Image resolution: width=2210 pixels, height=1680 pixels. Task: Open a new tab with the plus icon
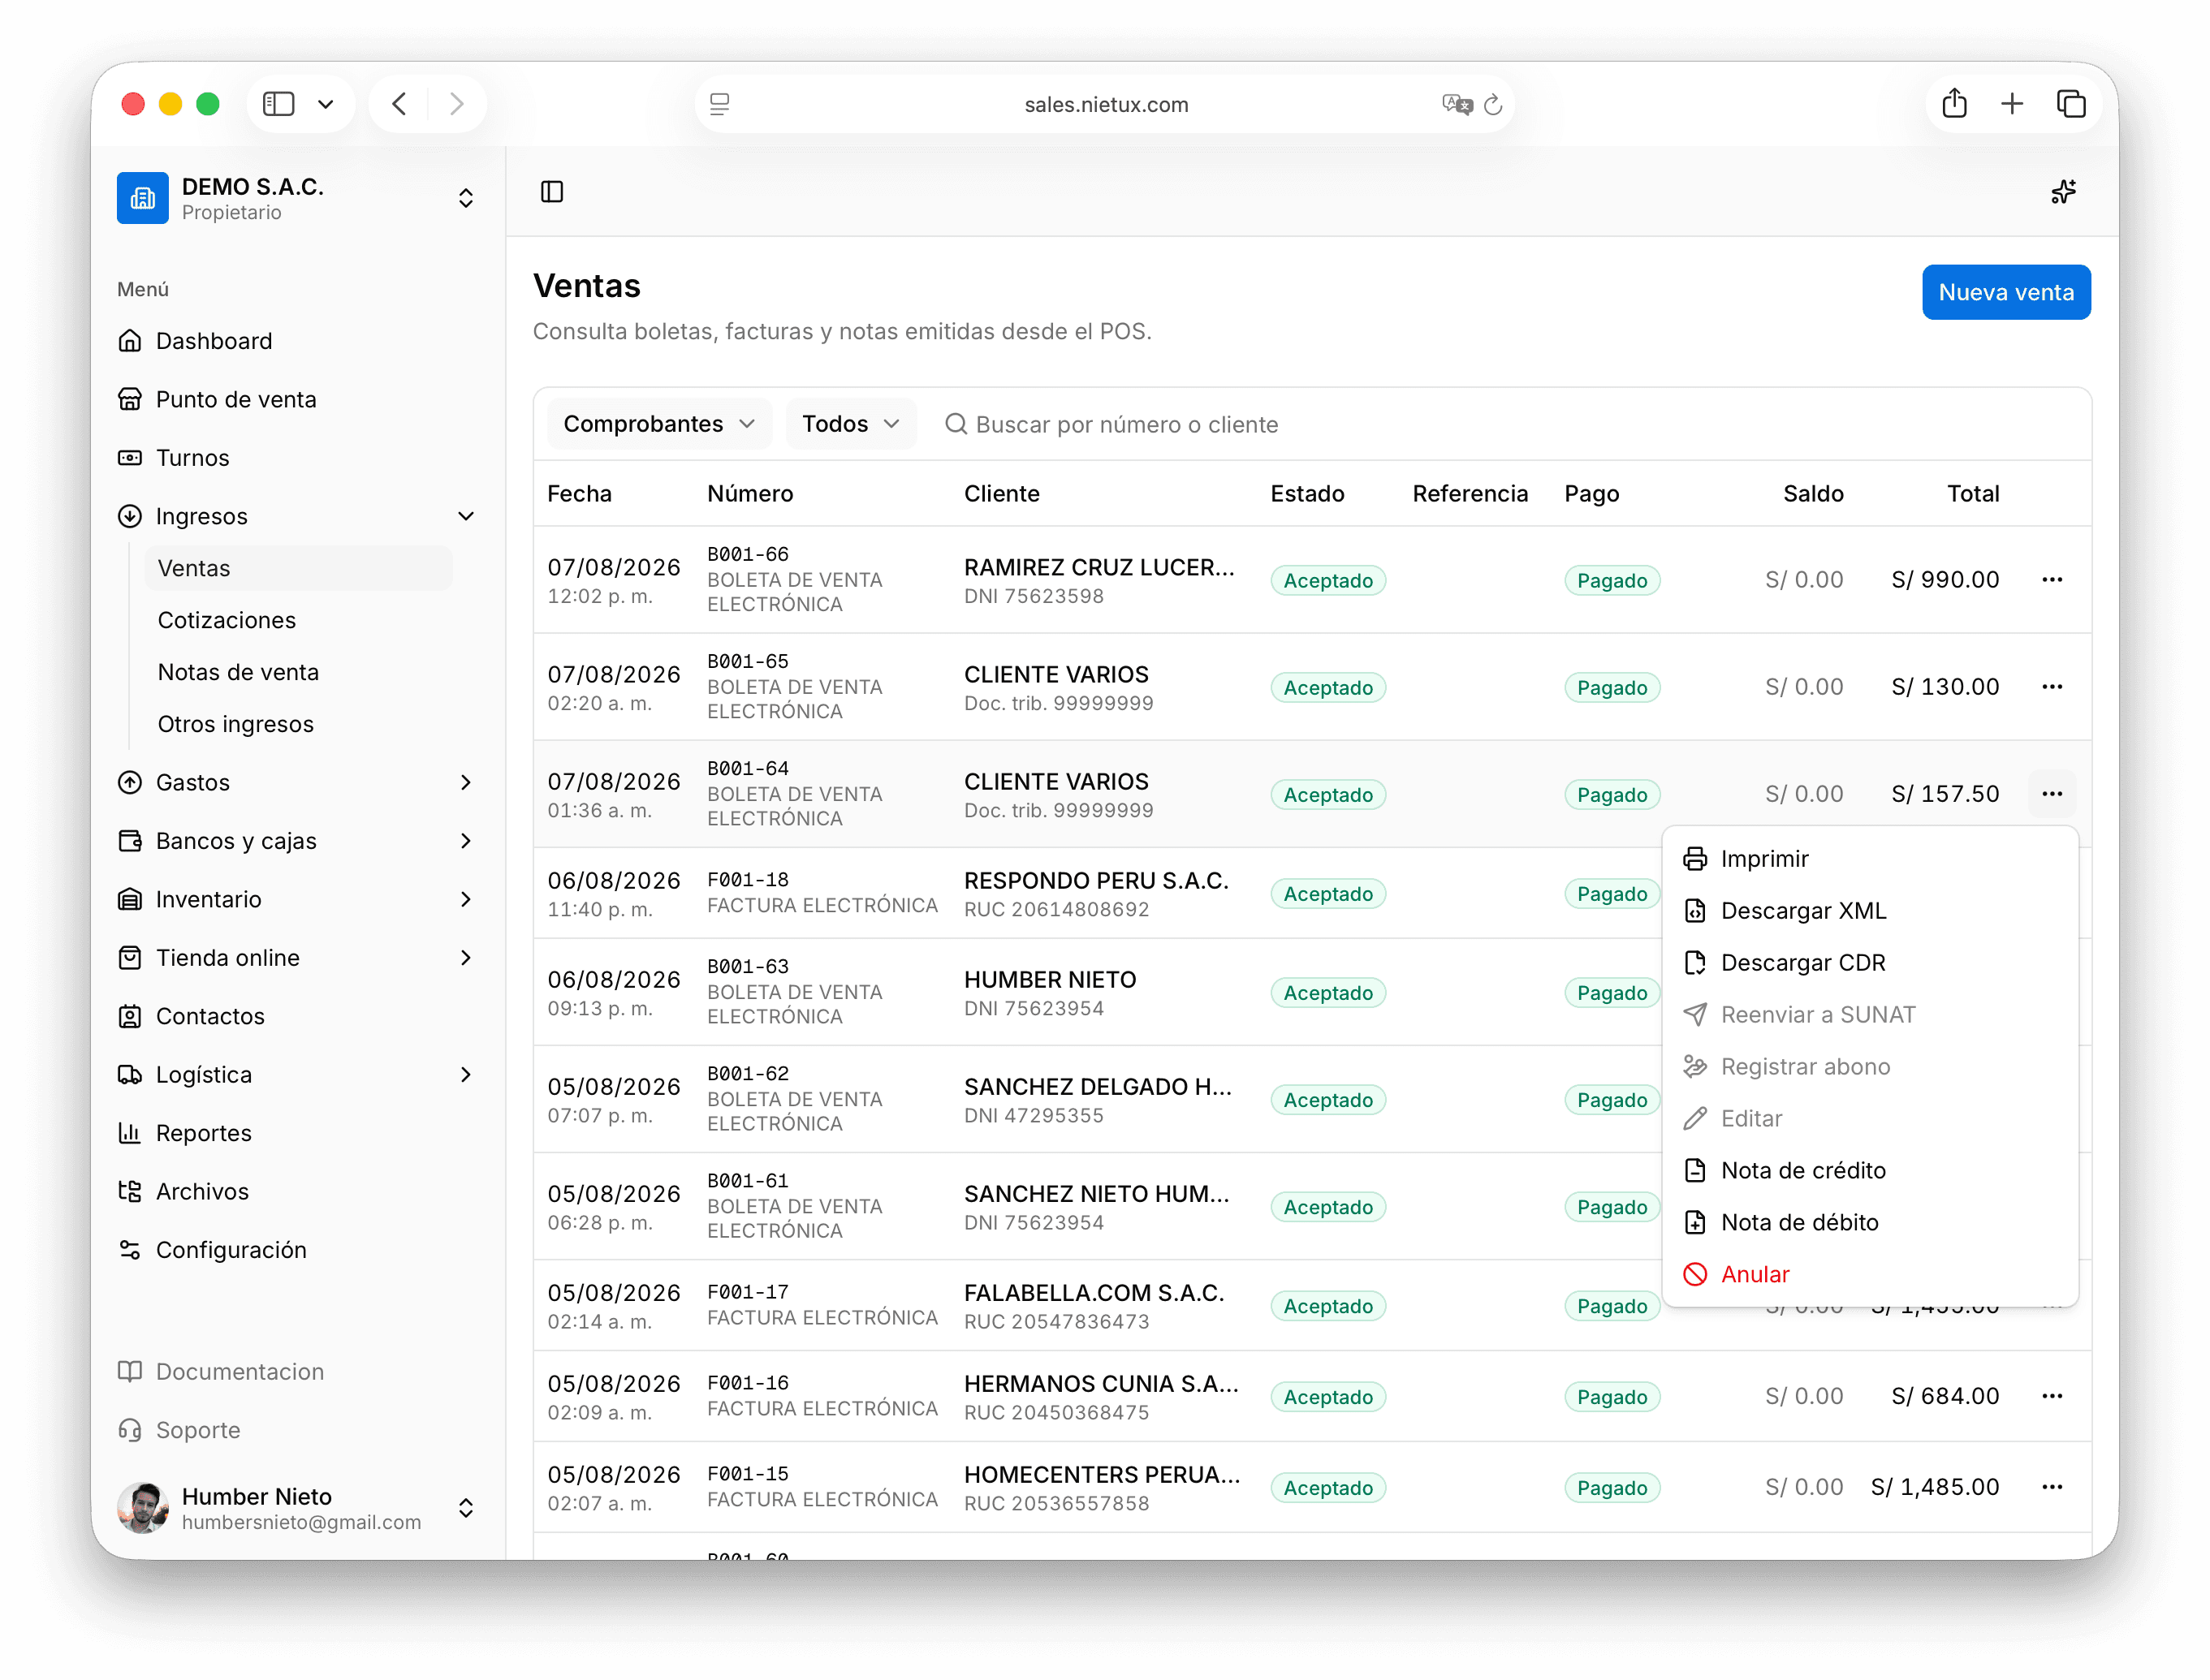(x=2012, y=104)
